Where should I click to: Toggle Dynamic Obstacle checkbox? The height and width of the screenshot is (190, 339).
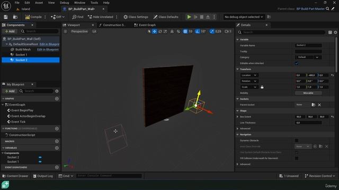click(x=297, y=140)
